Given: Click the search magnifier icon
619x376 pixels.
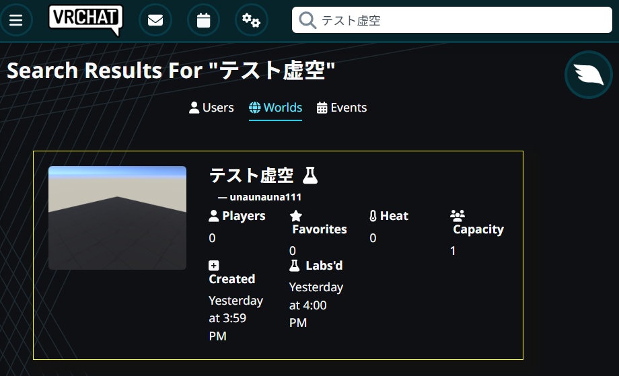Looking at the screenshot, I should (x=307, y=20).
